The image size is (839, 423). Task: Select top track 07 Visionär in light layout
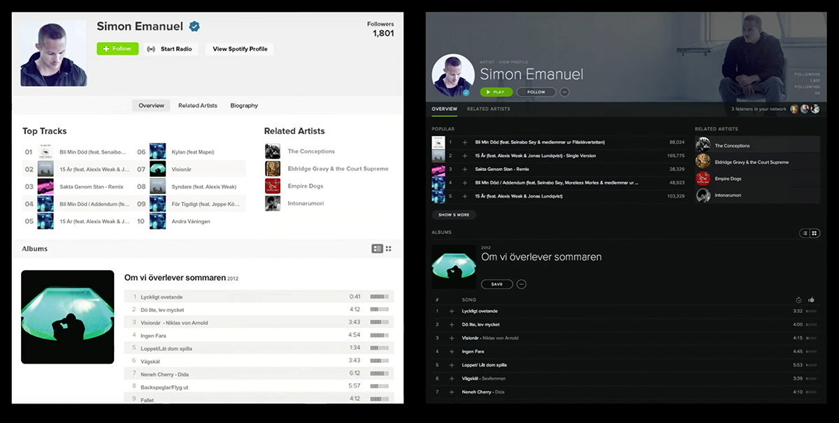191,169
